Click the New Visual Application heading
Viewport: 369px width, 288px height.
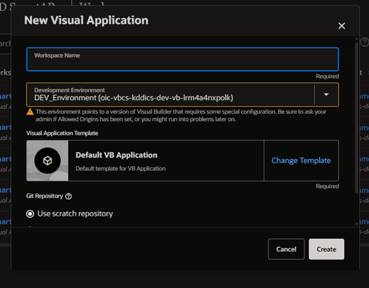click(86, 20)
